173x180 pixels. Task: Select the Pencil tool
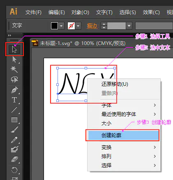pyautogui.click(x=14, y=140)
